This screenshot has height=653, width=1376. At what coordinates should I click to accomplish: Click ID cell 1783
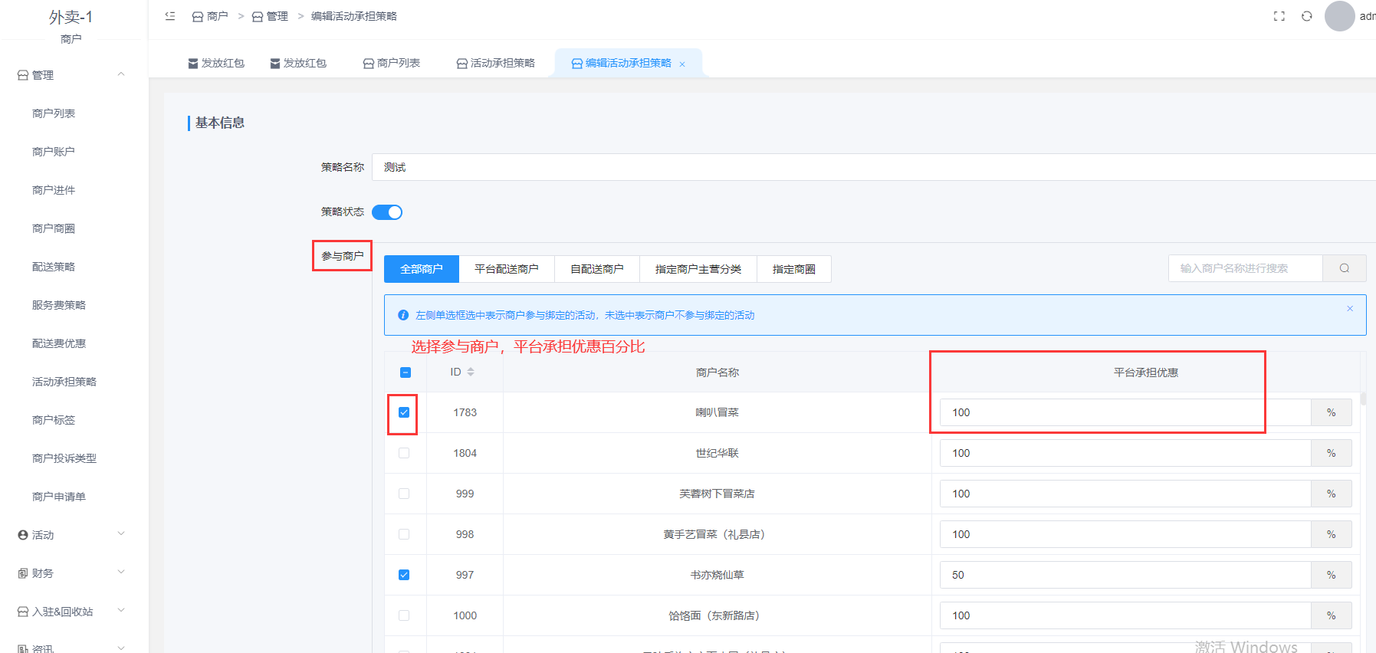click(x=465, y=412)
